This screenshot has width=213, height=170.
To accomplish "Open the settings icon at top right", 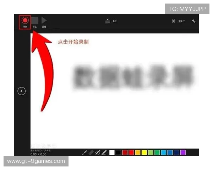I will click(194, 21).
